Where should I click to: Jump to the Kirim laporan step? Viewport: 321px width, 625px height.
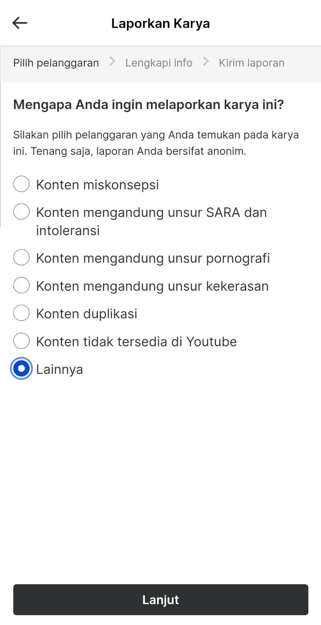pos(251,63)
